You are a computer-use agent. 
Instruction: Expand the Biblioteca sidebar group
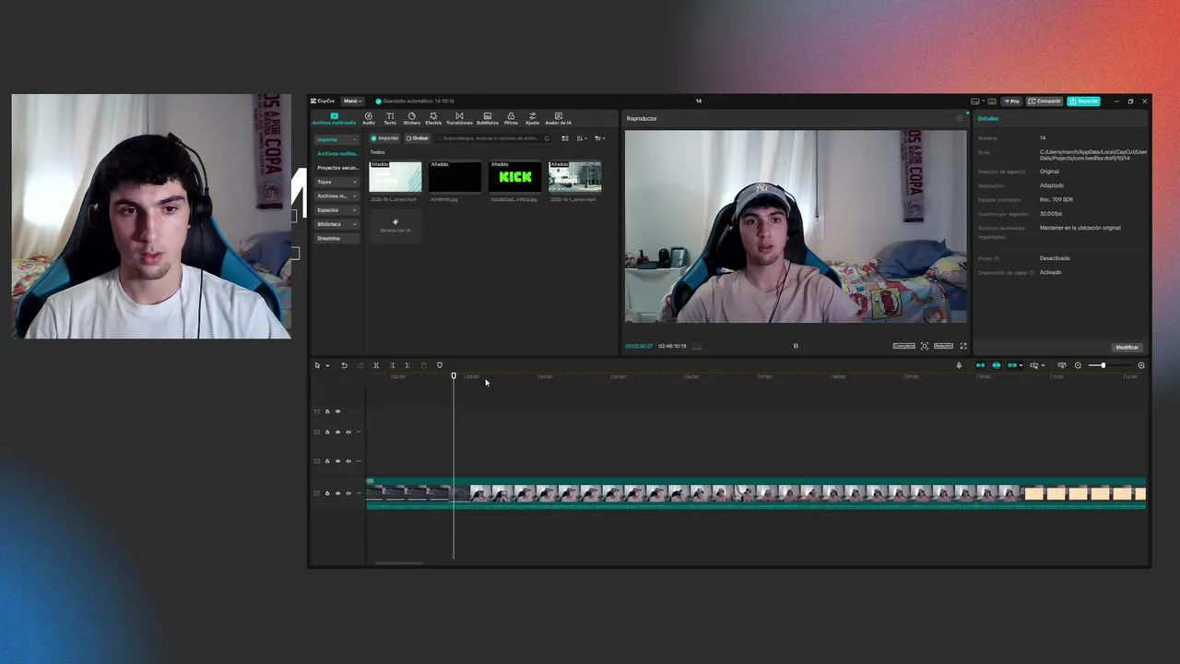click(336, 224)
